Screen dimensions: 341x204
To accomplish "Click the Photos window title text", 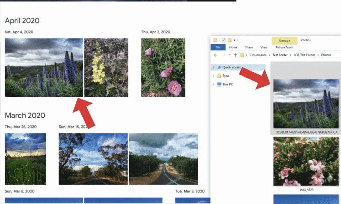I will [x=305, y=40].
